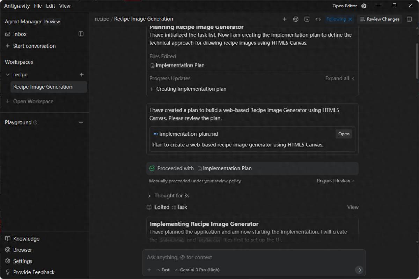Click the code brackets icon in header

[318, 19]
